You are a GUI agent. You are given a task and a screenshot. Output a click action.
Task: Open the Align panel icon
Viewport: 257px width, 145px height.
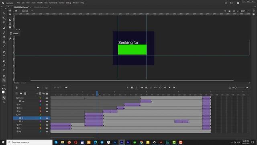click(10, 20)
